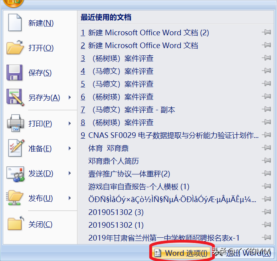The height and width of the screenshot is (261, 277).
Task: Open the recent file 壹伴推广协议—体重秤(2)
Action: (129, 174)
